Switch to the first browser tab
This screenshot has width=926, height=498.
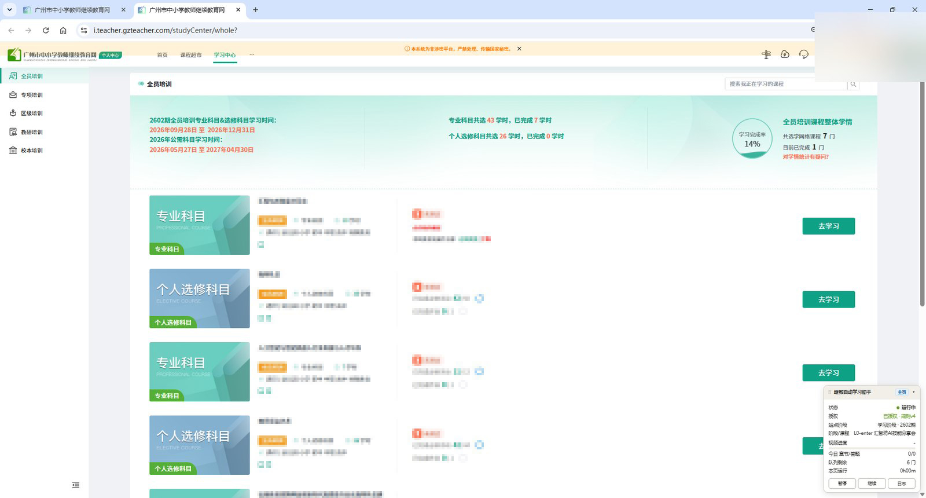click(74, 10)
